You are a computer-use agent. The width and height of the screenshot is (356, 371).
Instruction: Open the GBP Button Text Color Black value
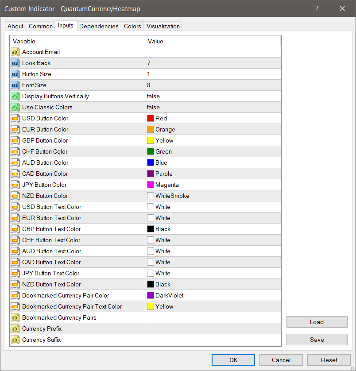click(x=213, y=229)
